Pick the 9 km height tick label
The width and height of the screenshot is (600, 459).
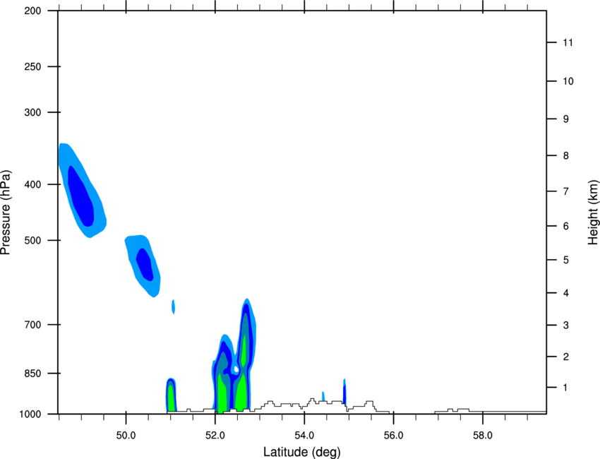[565, 119]
